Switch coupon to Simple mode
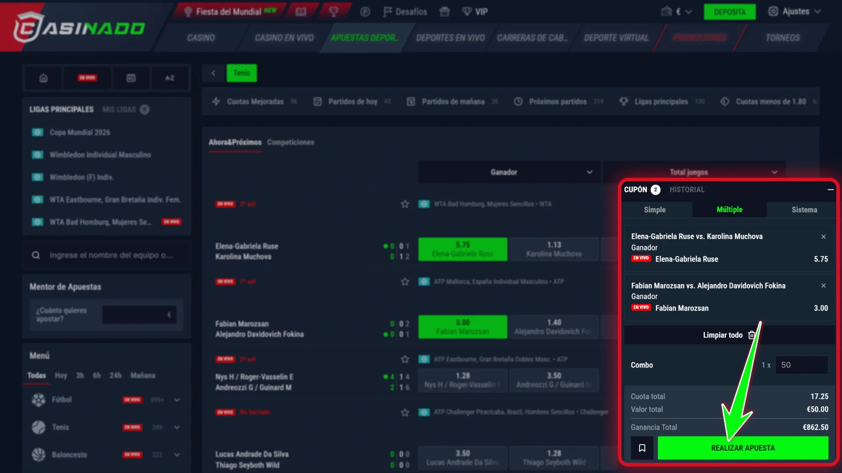Image resolution: width=842 pixels, height=473 pixels. (x=655, y=210)
